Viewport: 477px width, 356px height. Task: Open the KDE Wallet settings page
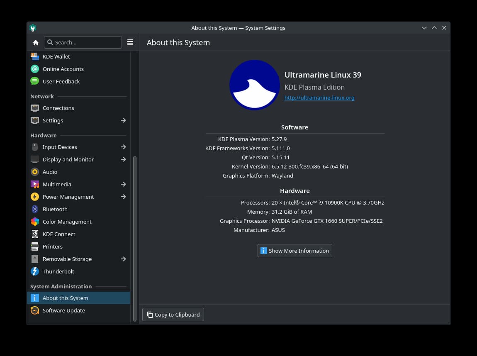click(78, 56)
